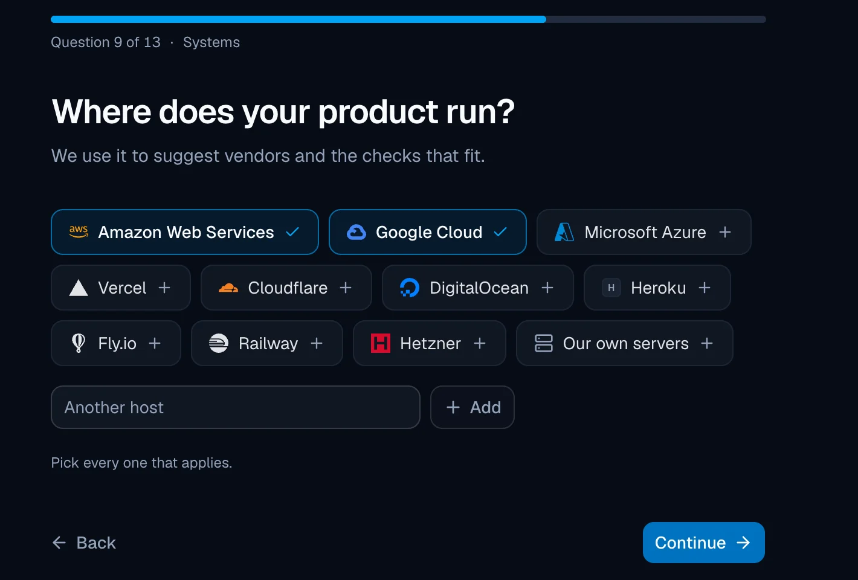Image resolution: width=858 pixels, height=580 pixels.
Task: Select the Fly.io hosting option
Action: pos(116,343)
